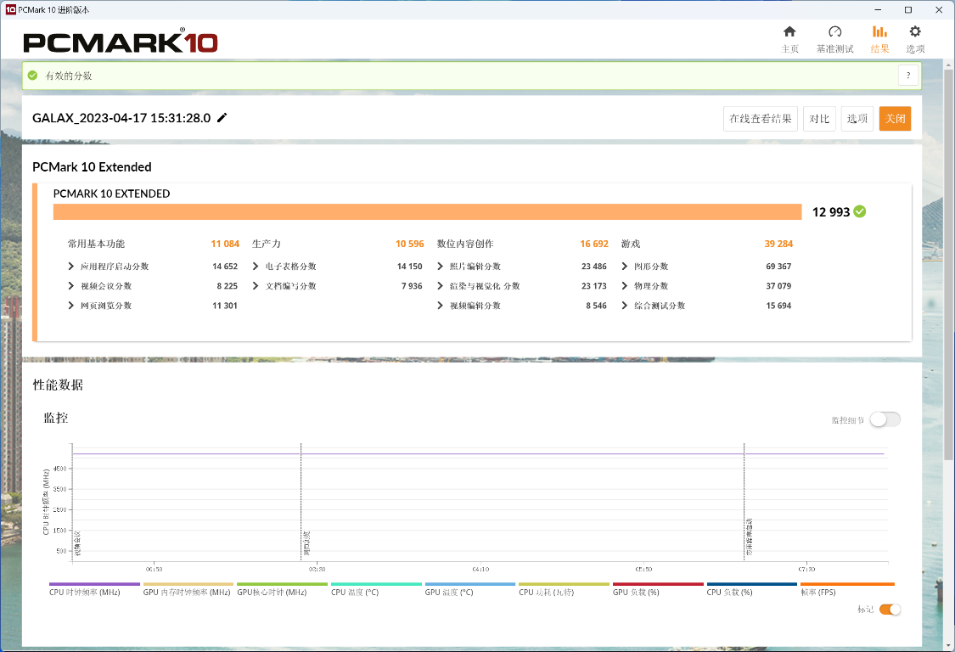Toggle CPU 负载 (%) legend entry
Viewport: 955px width, 652px height.
pyautogui.click(x=751, y=589)
